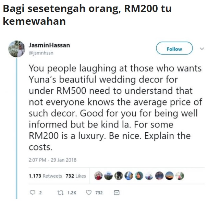
Task: Click second liker avatar with mountain photo
Action: point(108,176)
